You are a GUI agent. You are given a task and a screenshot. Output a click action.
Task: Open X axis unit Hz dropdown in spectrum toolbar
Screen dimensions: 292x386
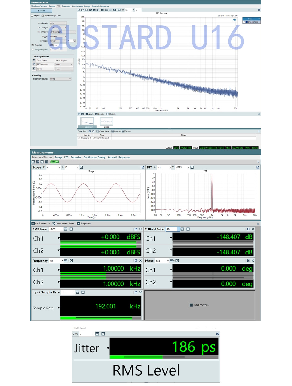[129, 10]
